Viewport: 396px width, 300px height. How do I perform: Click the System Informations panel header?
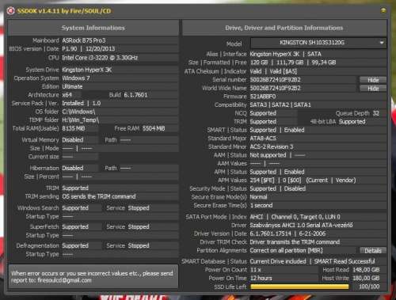(93, 28)
